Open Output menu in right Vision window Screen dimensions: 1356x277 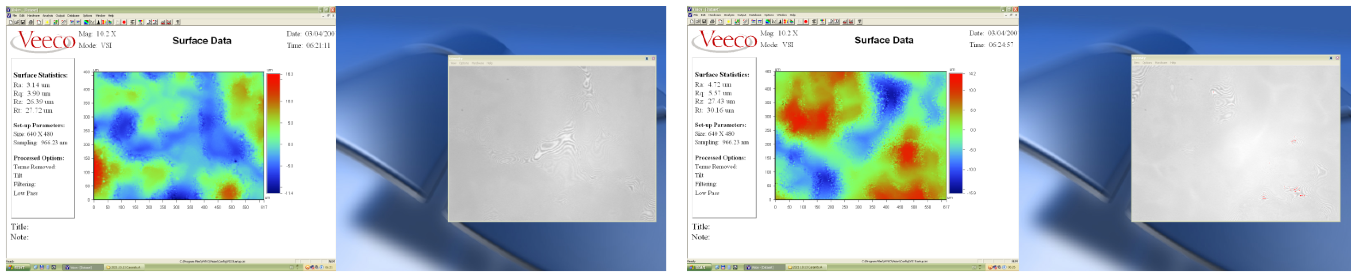[x=742, y=15]
